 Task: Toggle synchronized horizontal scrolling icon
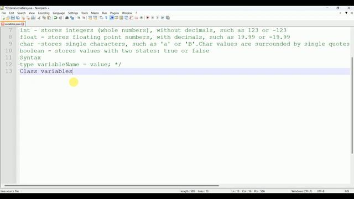pos(95,18)
